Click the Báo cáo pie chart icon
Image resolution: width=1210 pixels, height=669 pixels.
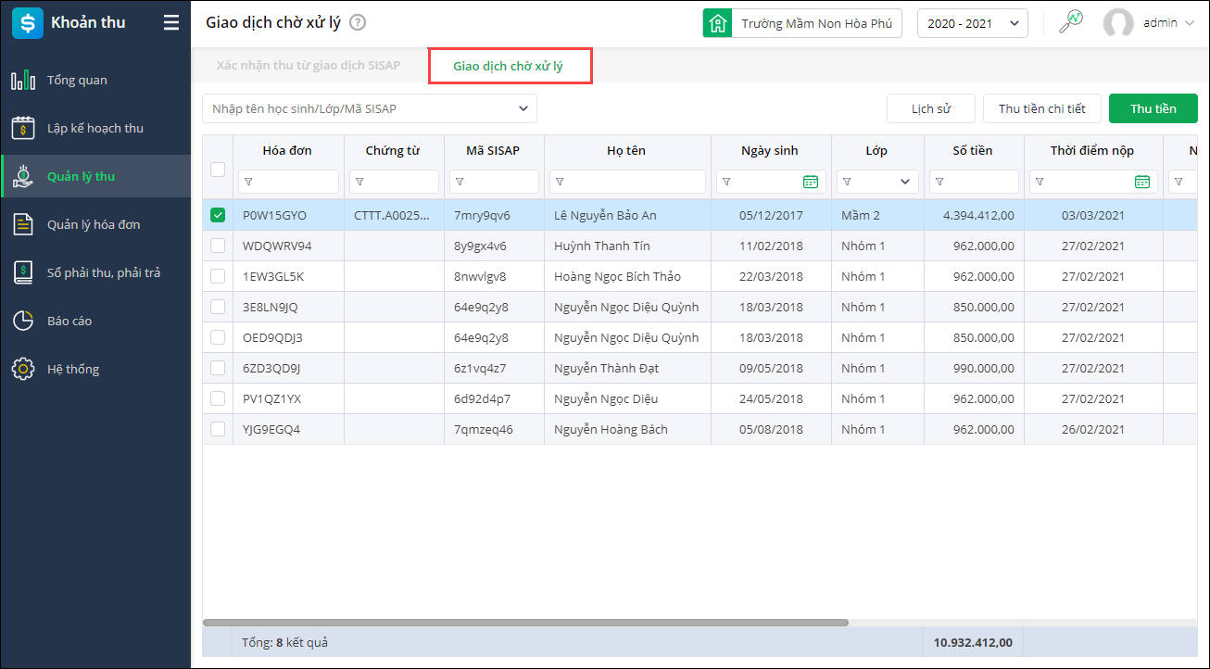coord(23,321)
